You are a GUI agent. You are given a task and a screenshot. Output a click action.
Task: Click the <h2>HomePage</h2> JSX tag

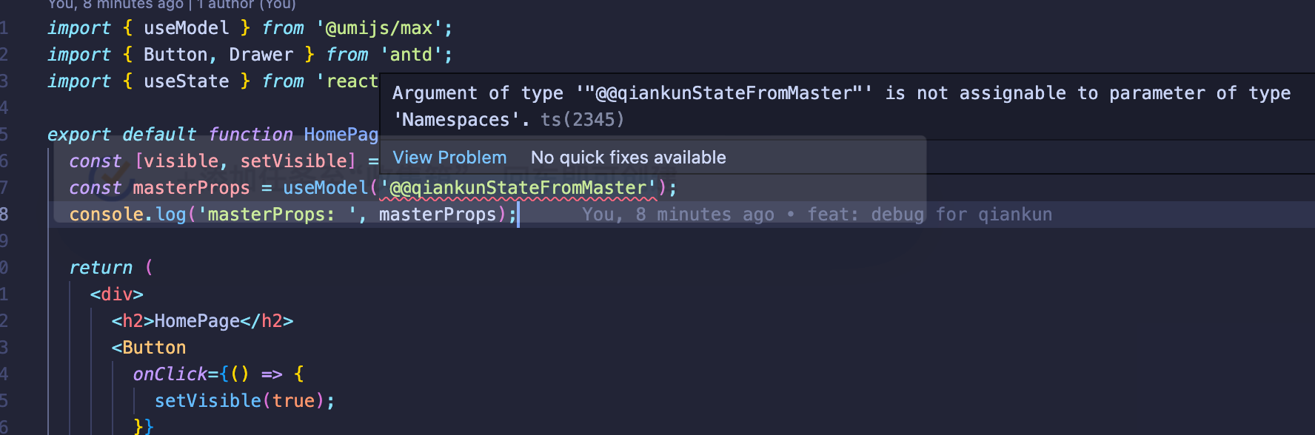point(201,320)
